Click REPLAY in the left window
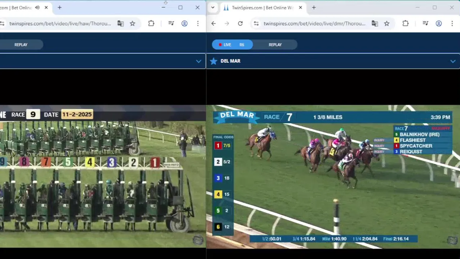This screenshot has width=460, height=259. [21, 45]
